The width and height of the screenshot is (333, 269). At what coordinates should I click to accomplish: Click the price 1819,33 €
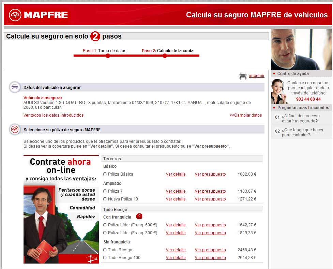(x=247, y=233)
